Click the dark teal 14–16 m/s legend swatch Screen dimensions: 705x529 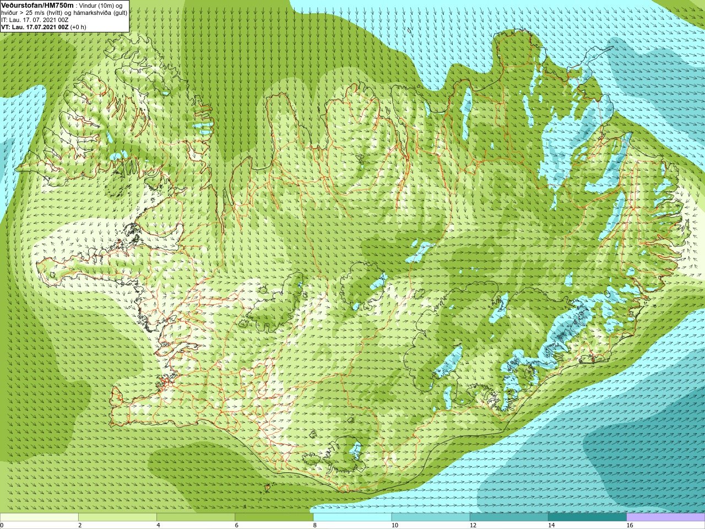(587, 517)
